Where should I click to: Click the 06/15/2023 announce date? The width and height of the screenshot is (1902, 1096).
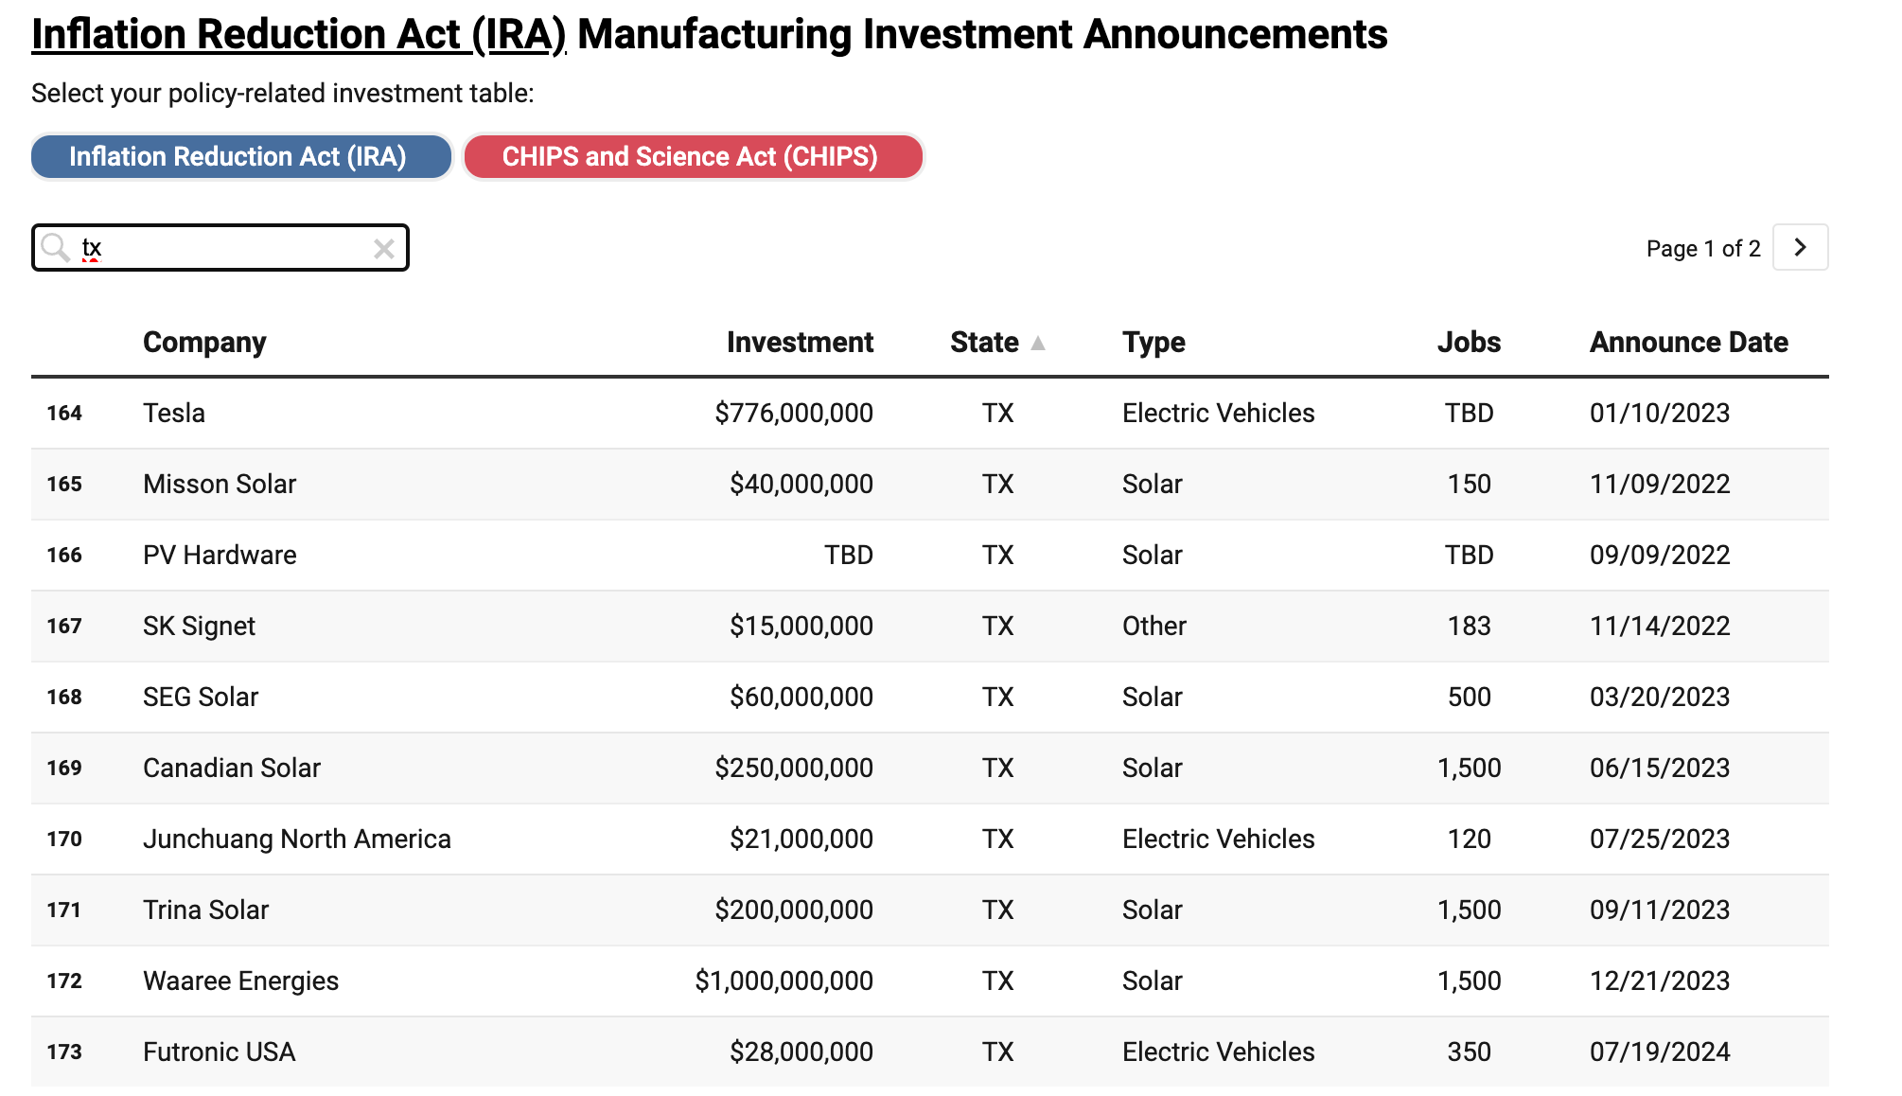[1660, 768]
